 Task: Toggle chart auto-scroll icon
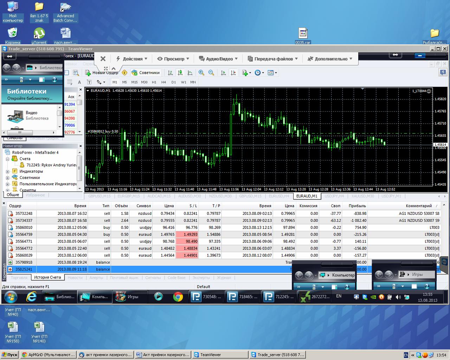tap(223, 73)
